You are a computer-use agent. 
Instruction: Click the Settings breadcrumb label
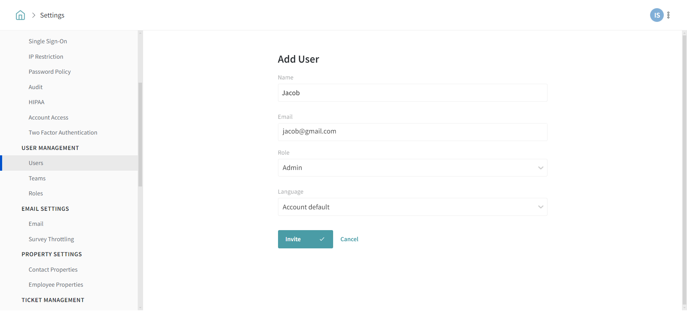[x=52, y=15]
